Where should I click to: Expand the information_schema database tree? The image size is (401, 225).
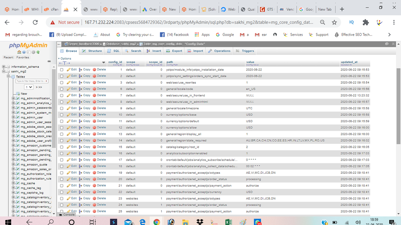pyautogui.click(x=4, y=66)
